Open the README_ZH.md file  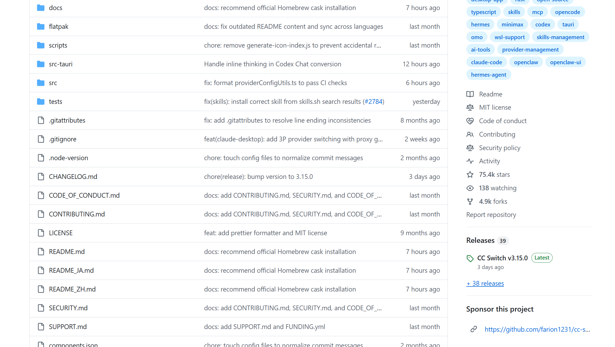(72, 289)
